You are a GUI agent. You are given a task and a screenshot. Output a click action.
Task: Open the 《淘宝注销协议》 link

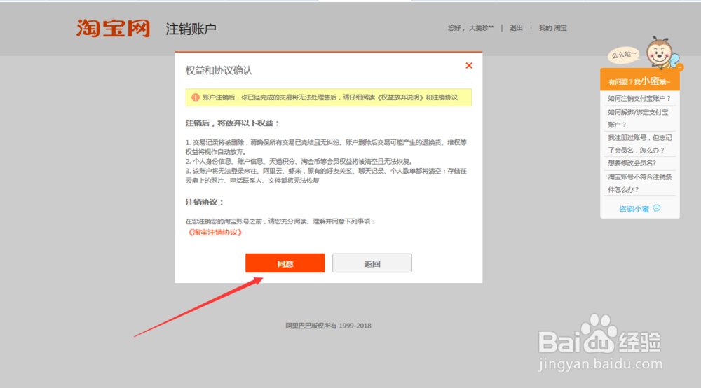coord(215,233)
